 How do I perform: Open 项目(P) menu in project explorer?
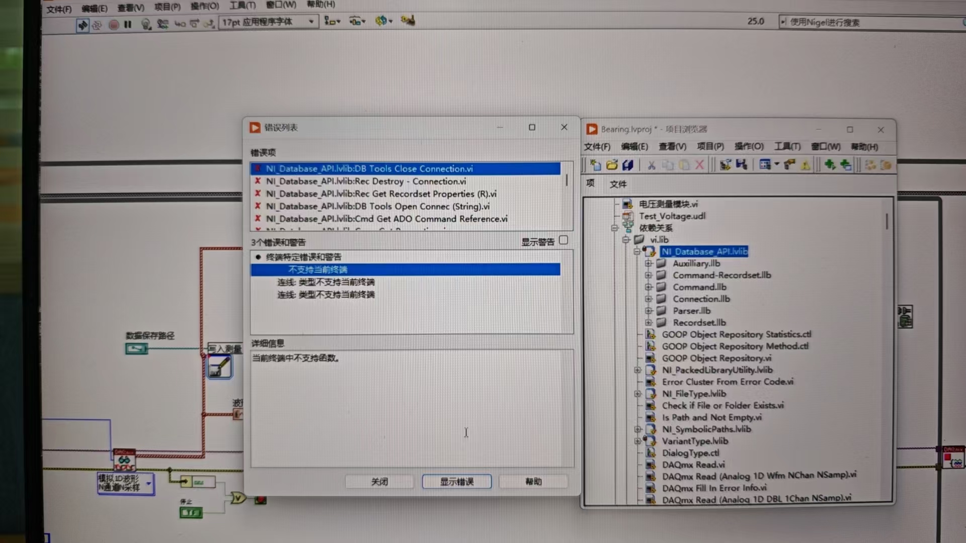pos(710,146)
